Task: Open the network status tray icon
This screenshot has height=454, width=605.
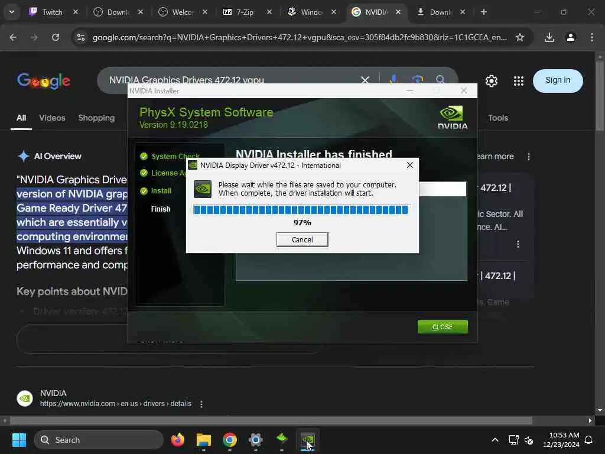Action: pyautogui.click(x=513, y=440)
